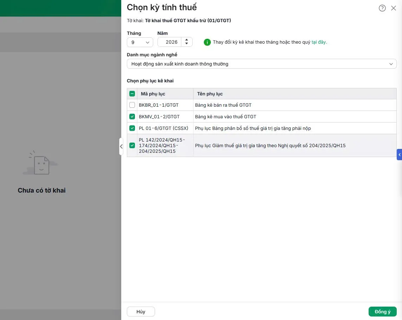Uncheck the BKMV_01-2/GTGT appendix checkbox
402x320 pixels.
coord(132,117)
